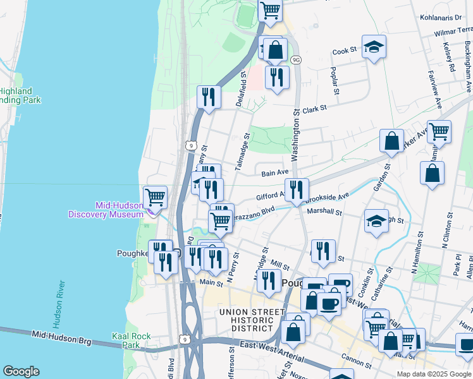Click the shopping cart marker by Verrazano Blvd
The height and width of the screenshot is (379, 473).
220,222
